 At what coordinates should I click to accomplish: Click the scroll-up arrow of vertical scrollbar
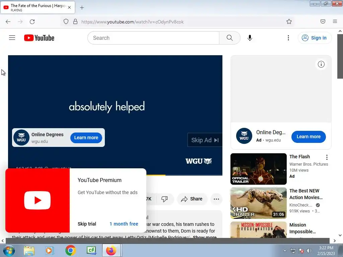(340, 31)
